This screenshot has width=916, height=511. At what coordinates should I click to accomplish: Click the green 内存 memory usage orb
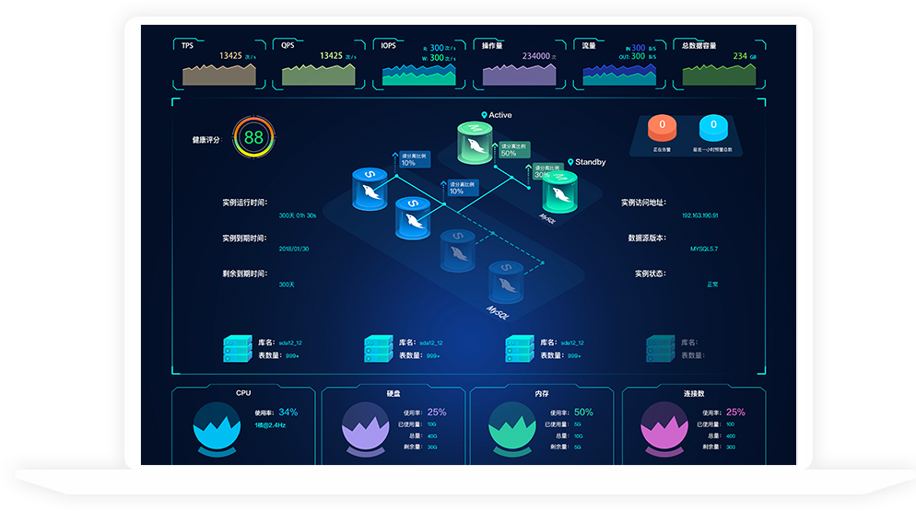[x=512, y=429]
